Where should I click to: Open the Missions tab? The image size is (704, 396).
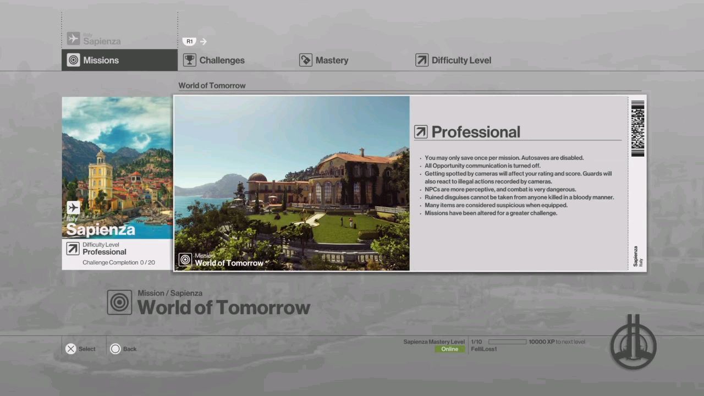coord(119,60)
